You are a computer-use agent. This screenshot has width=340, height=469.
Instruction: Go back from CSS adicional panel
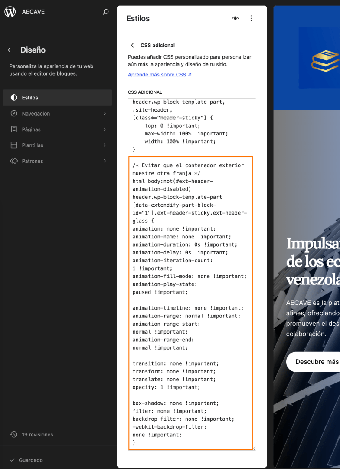pyautogui.click(x=132, y=45)
